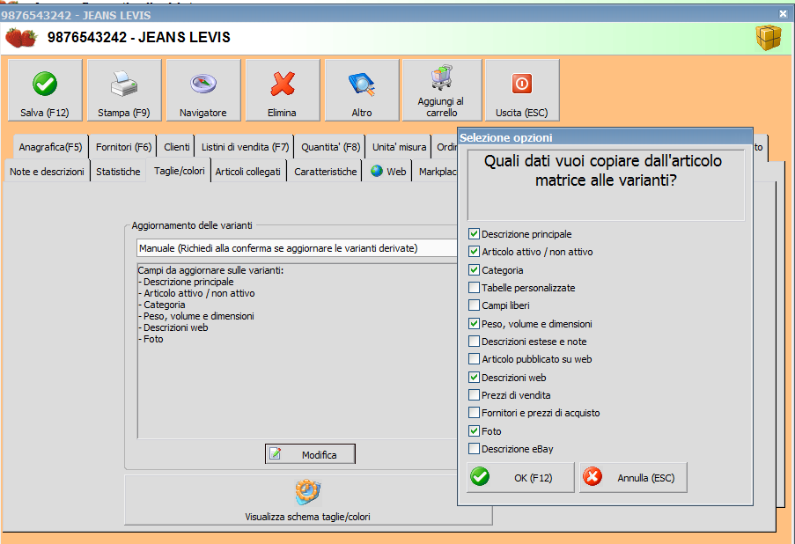The image size is (795, 544).
Task: Click the Aggiungi al carrello cart icon
Action: click(x=441, y=77)
